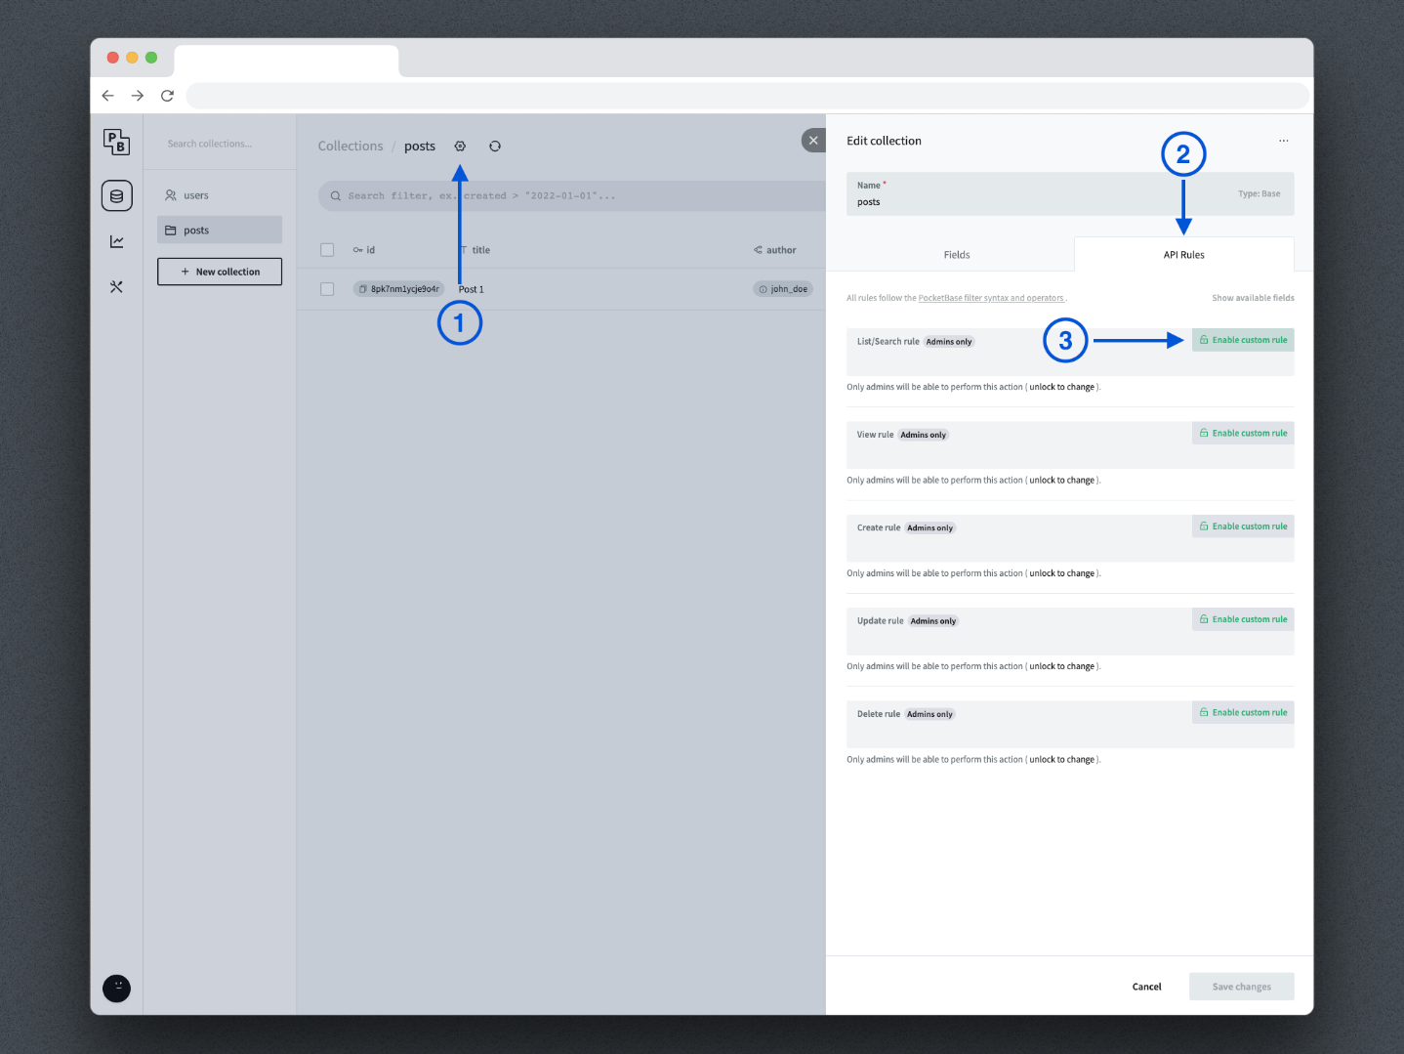Click the Update rule field

[x=1070, y=631]
